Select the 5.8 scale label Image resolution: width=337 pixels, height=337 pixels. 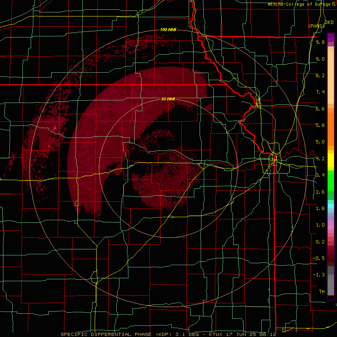tap(320, 125)
